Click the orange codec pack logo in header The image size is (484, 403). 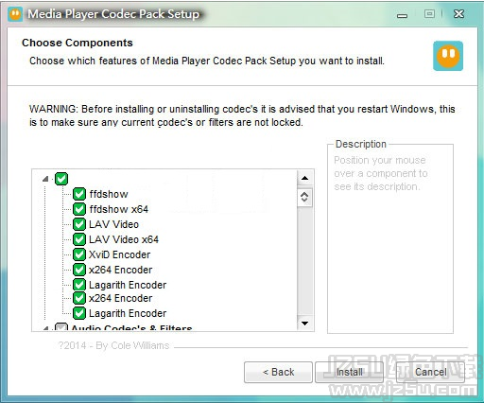point(448,56)
